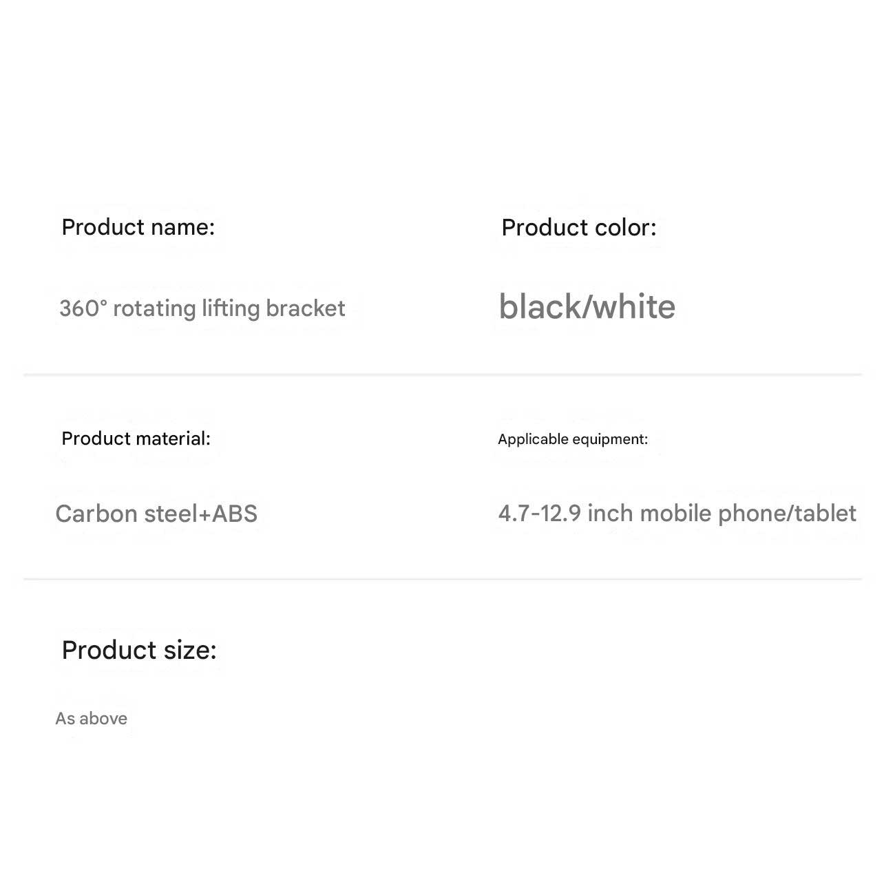Click the "ABS" material text
895x895 pixels.
click(x=235, y=514)
